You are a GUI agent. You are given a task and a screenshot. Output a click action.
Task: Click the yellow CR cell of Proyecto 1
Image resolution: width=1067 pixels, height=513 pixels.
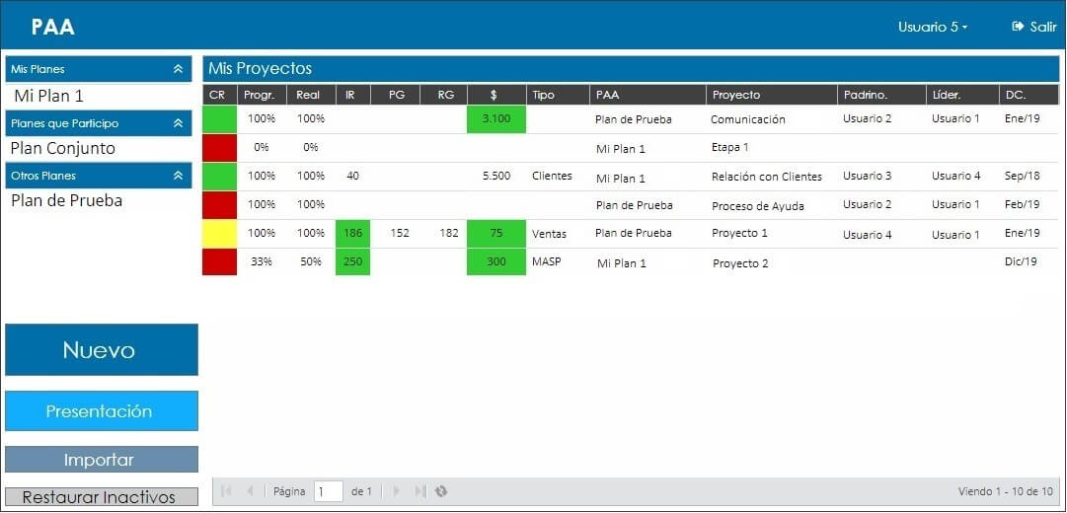(x=220, y=234)
